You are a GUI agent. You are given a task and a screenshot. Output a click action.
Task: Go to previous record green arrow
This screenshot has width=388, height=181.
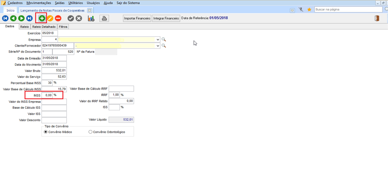coord(13,18)
